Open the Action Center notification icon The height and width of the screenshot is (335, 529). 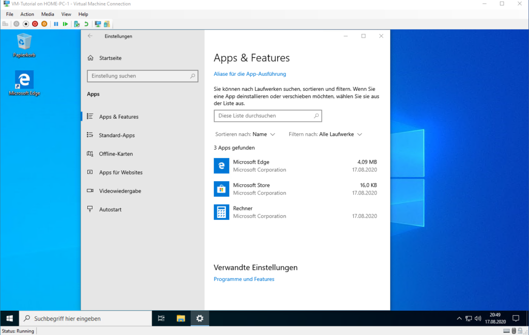[x=516, y=318]
